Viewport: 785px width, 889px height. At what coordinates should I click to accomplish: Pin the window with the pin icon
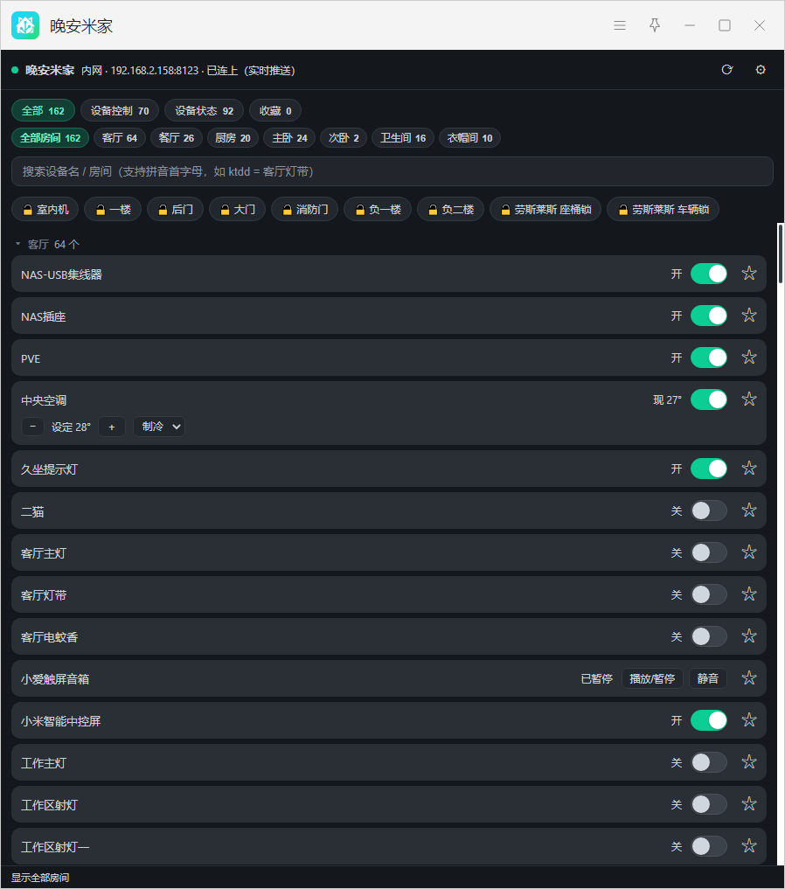click(x=655, y=25)
